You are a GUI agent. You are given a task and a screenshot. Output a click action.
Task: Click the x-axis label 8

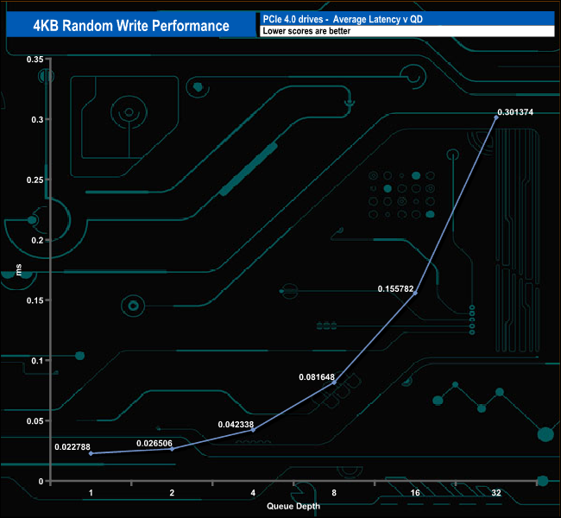click(334, 493)
